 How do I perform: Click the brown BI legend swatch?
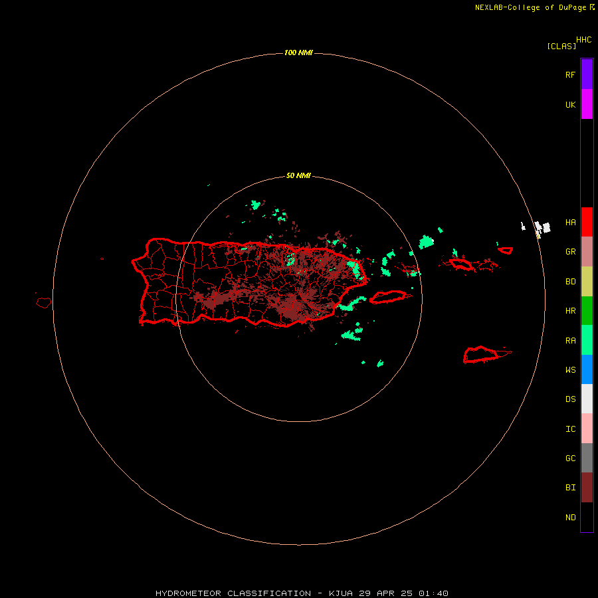tap(587, 488)
